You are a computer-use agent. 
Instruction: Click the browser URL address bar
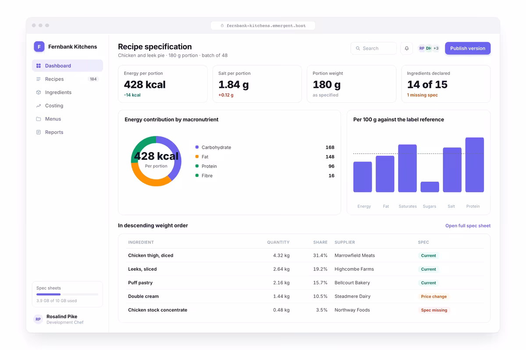(x=263, y=26)
